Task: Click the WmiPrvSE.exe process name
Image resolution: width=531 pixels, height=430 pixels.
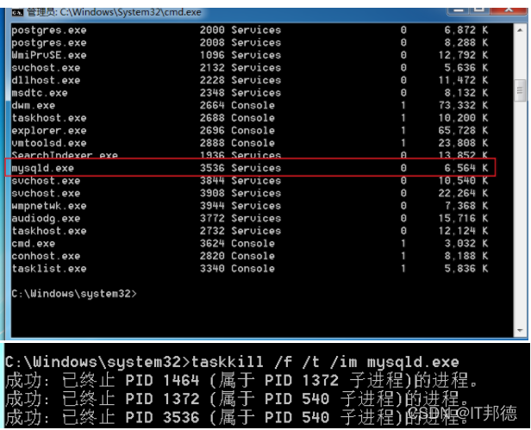Action: click(49, 55)
